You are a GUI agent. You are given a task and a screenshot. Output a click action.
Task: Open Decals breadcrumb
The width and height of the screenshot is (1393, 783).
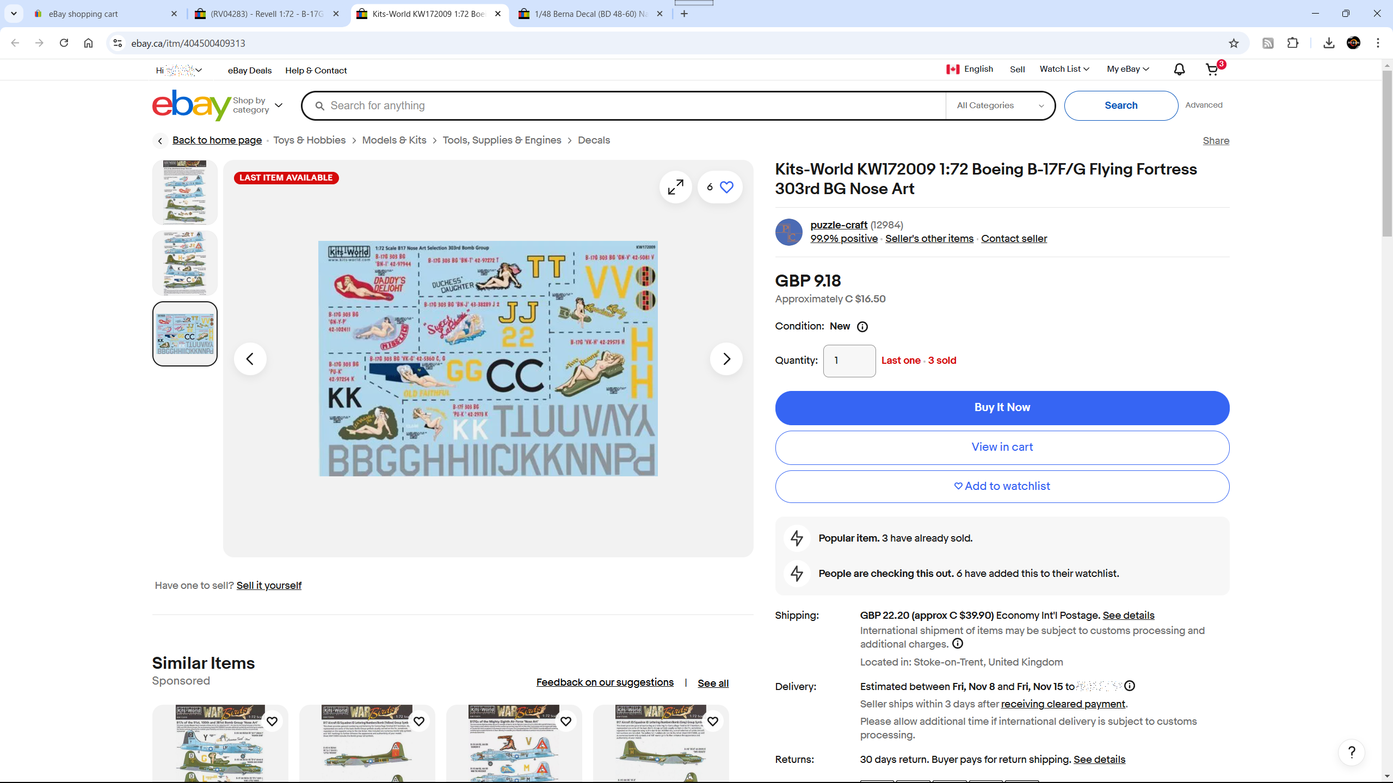[594, 140]
